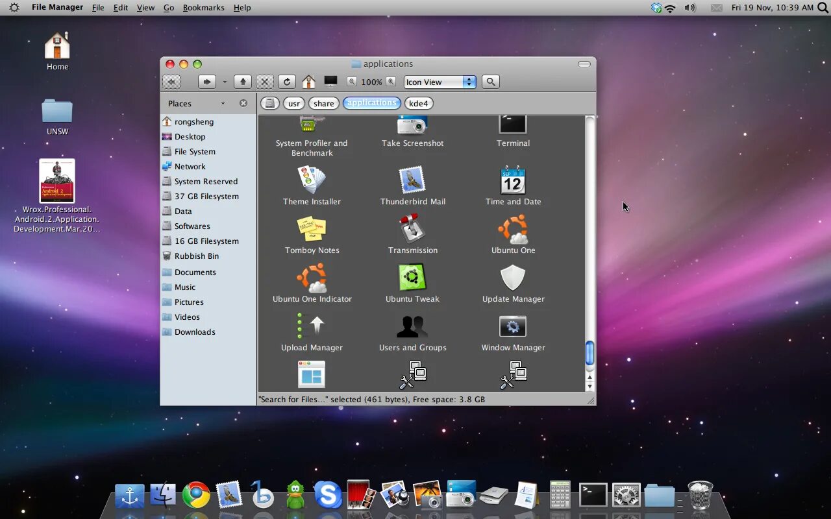
Task: Open the Edit menu
Action: tap(121, 8)
